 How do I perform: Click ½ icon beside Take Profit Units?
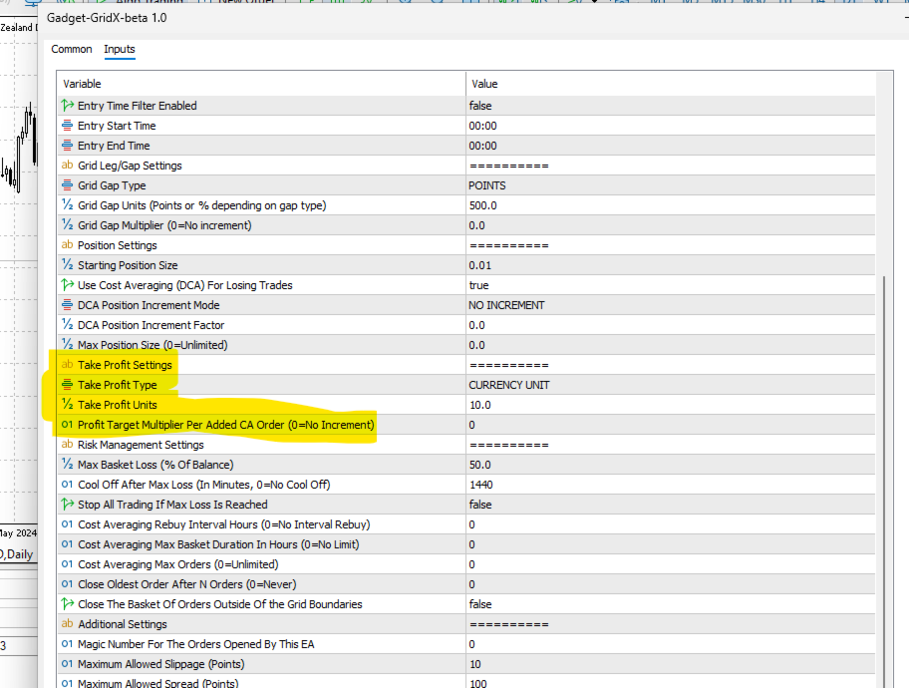[x=67, y=405]
